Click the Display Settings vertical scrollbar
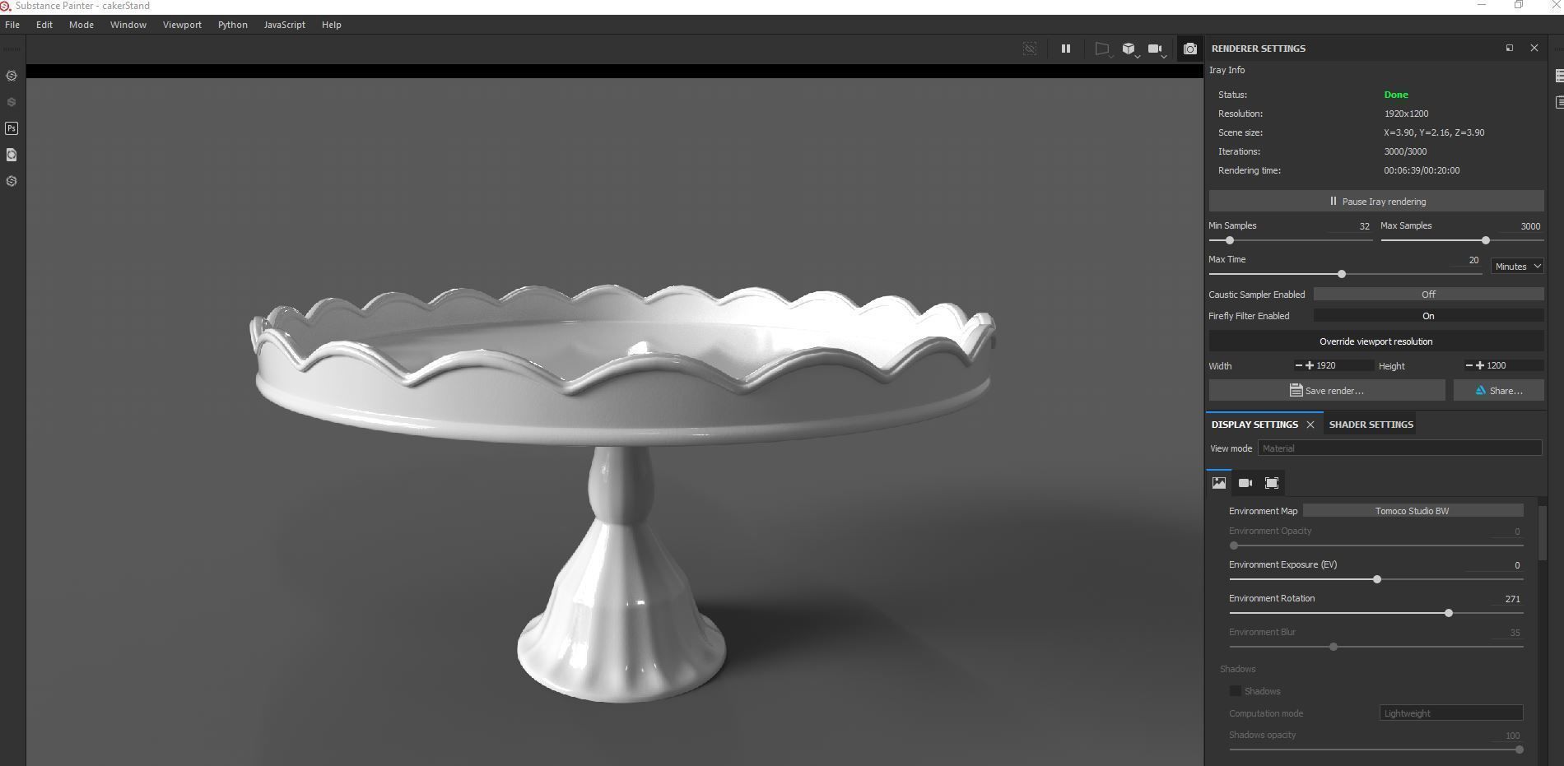This screenshot has width=1564, height=766. 1543,535
